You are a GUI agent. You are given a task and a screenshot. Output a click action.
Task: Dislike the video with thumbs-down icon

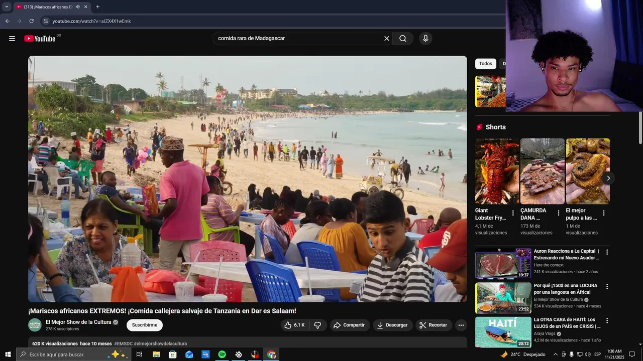point(317,325)
